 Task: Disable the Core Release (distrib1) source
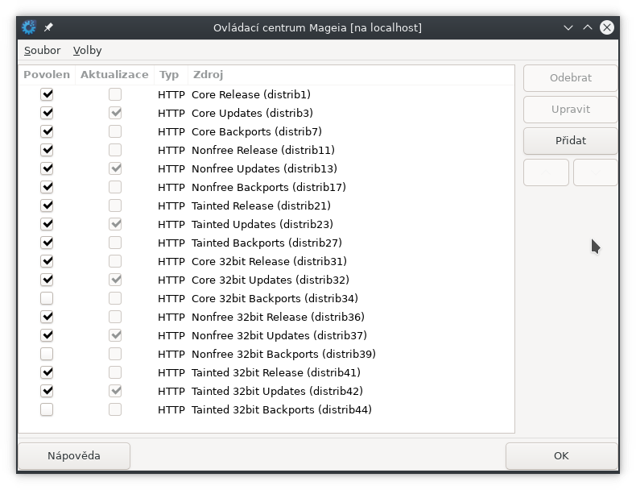click(47, 94)
